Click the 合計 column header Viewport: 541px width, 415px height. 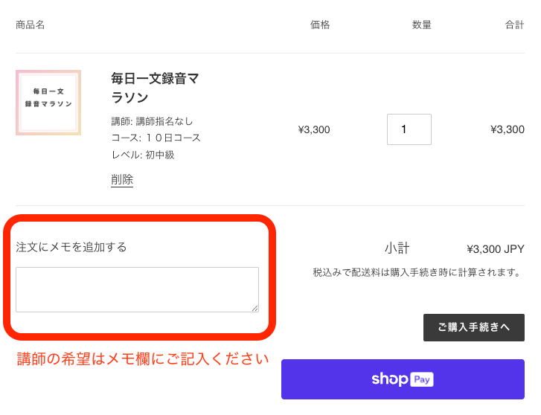(514, 25)
